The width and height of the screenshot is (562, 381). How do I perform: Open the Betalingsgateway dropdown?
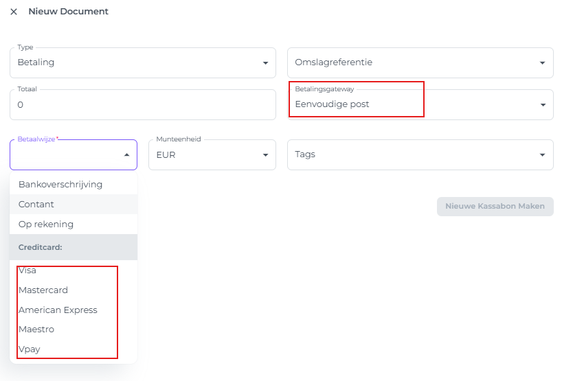[x=419, y=104]
